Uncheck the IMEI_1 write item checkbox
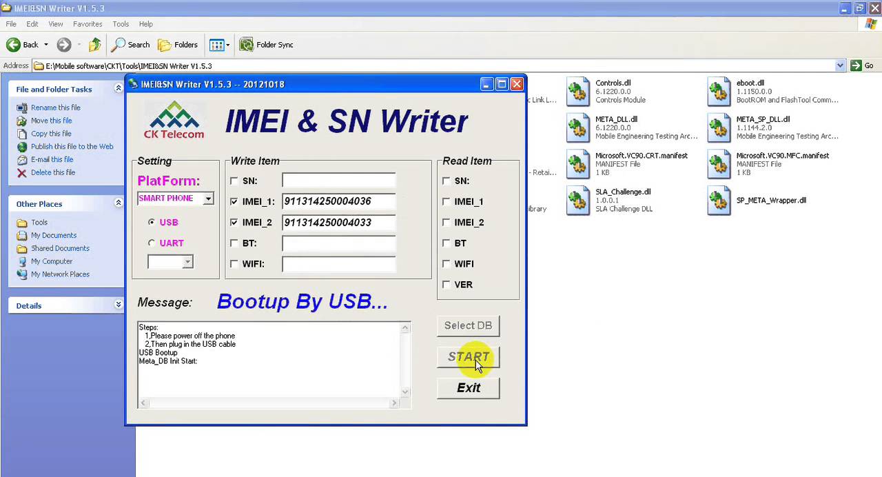Viewport: 882px width, 477px height. click(234, 201)
